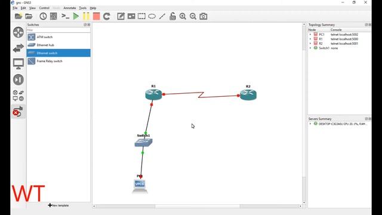Take a screenshot with camera icon
This screenshot has width=382, height=215.
(204, 16)
